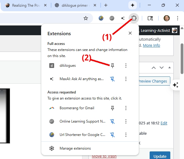Screen dimensions: 184x159
Task: Unpin MaxAI extension from toolbar
Action: point(113,79)
